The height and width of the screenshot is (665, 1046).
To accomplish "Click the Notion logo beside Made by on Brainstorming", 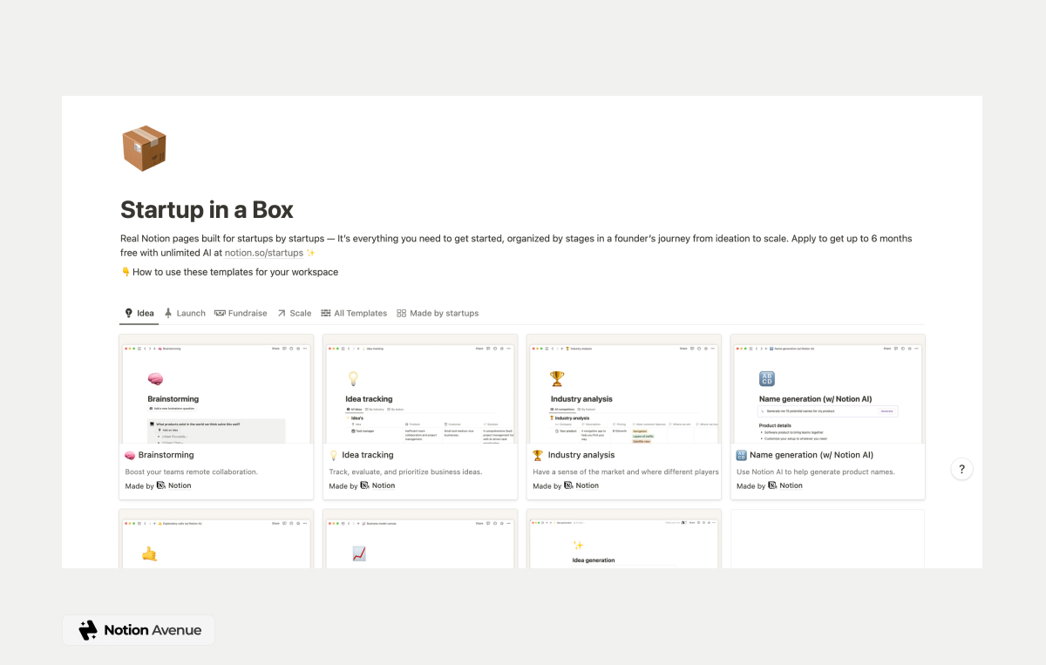I will point(159,485).
